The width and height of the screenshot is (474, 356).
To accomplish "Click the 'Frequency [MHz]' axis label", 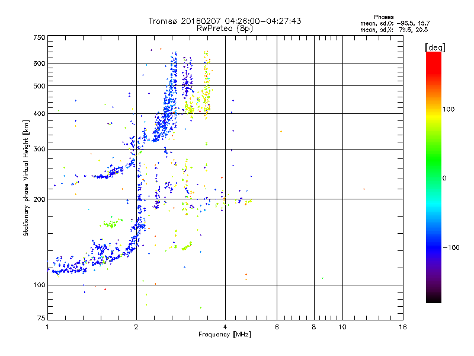I will tap(225, 335).
